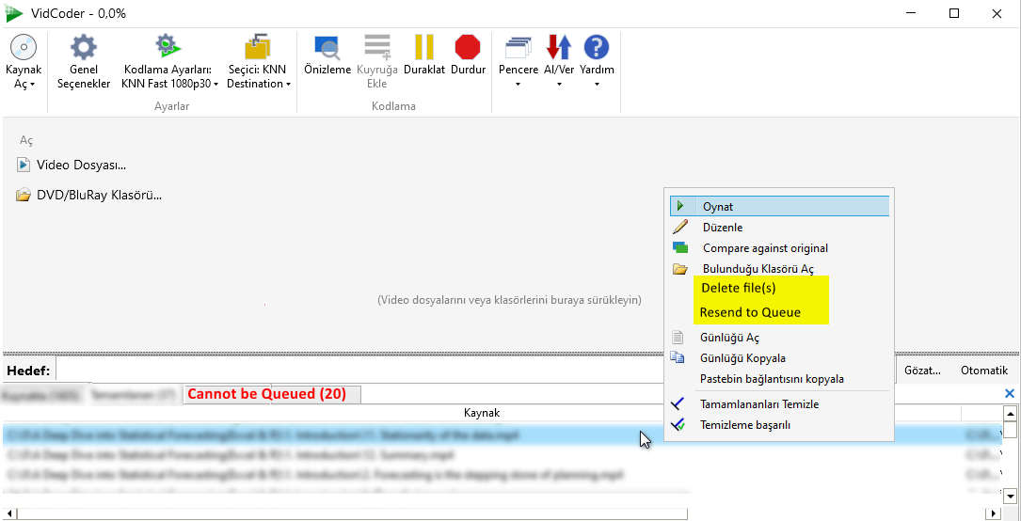Expand Kodlama Ayarları KNN Fast 1080p30 dropdown
The height and width of the screenshot is (521, 1021).
[215, 85]
